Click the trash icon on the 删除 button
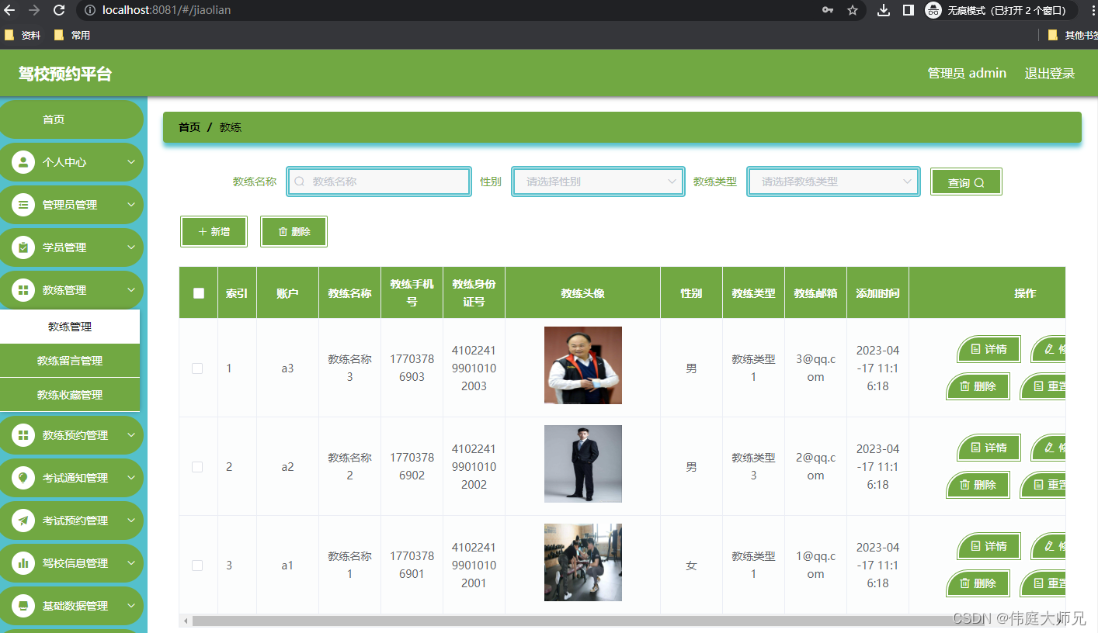 283,231
